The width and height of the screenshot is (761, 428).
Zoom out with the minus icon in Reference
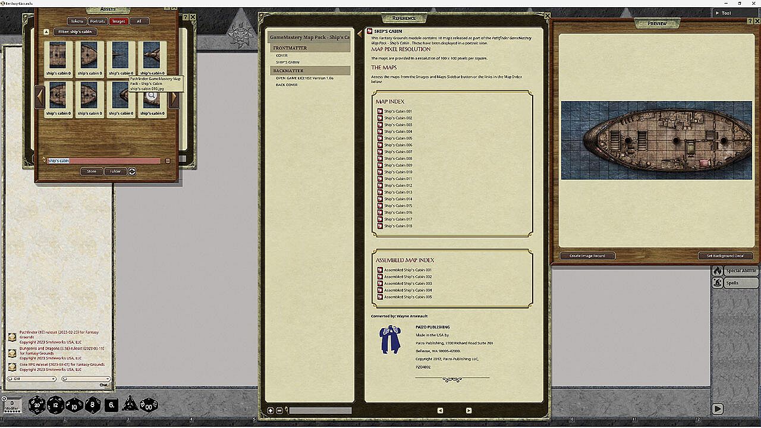(279, 411)
